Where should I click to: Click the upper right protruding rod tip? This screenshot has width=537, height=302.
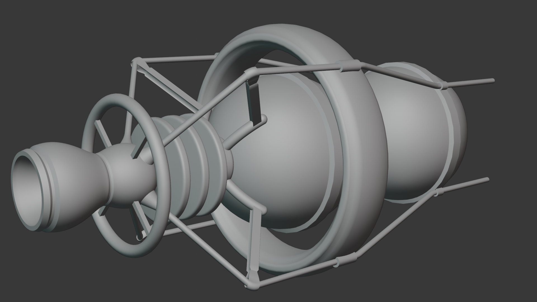coord(492,81)
